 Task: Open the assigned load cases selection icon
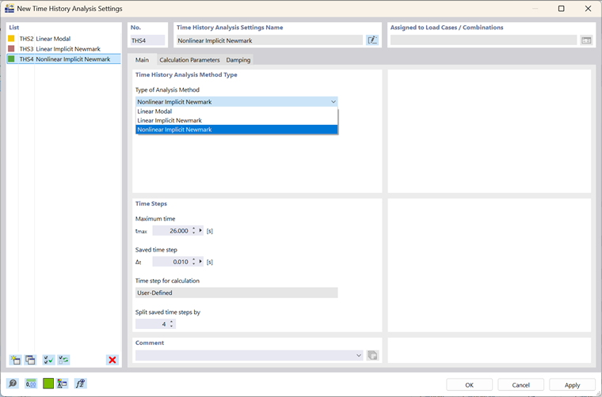tap(586, 40)
